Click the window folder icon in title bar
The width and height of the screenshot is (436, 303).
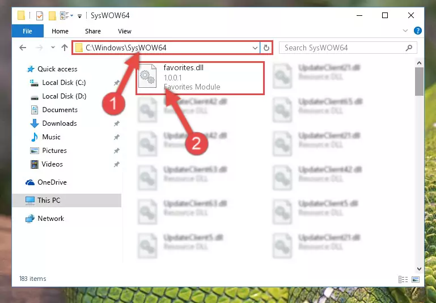click(x=21, y=15)
